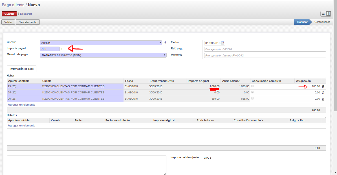This screenshot has width=337, height=175.
Task: Click the Fecha date input
Action: point(213,43)
